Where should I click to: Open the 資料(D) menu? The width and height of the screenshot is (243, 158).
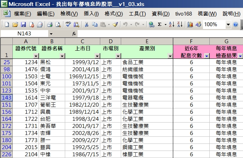point(160,14)
